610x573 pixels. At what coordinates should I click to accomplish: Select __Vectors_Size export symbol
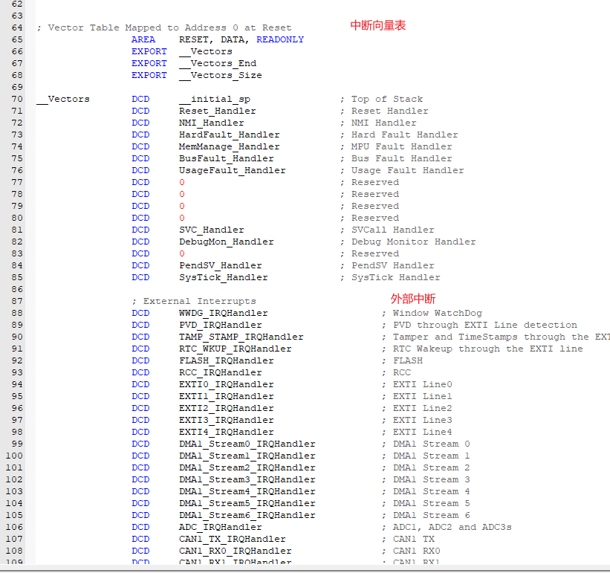click(221, 76)
